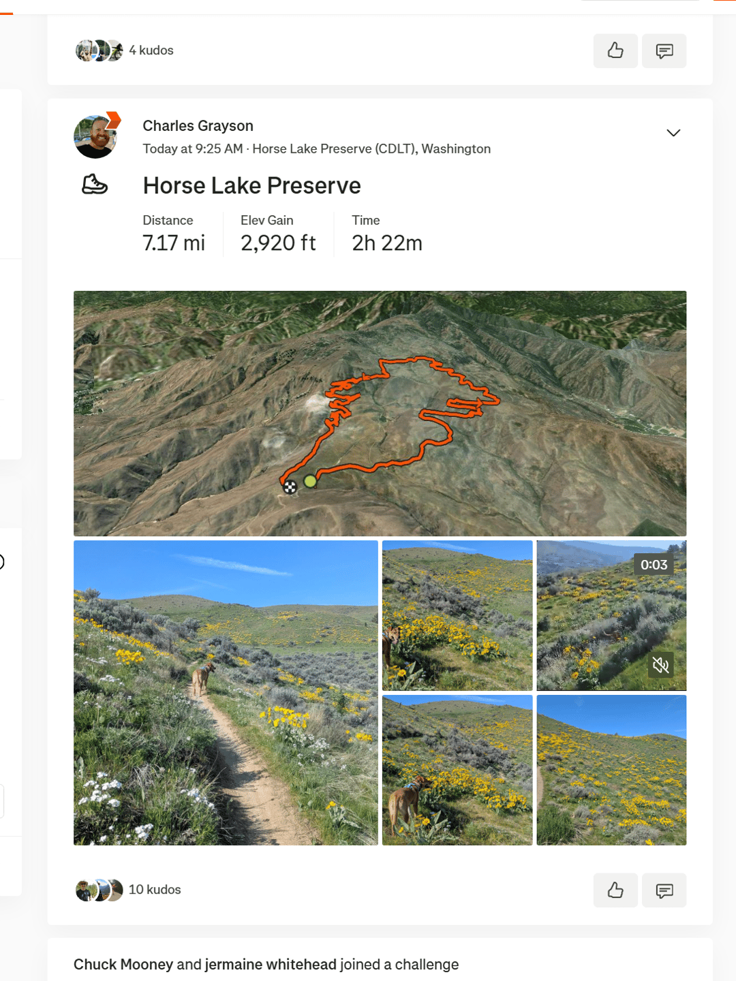This screenshot has height=981, width=736.
Task: Give kudos on the top activity with 4 kudos
Action: [x=615, y=50]
